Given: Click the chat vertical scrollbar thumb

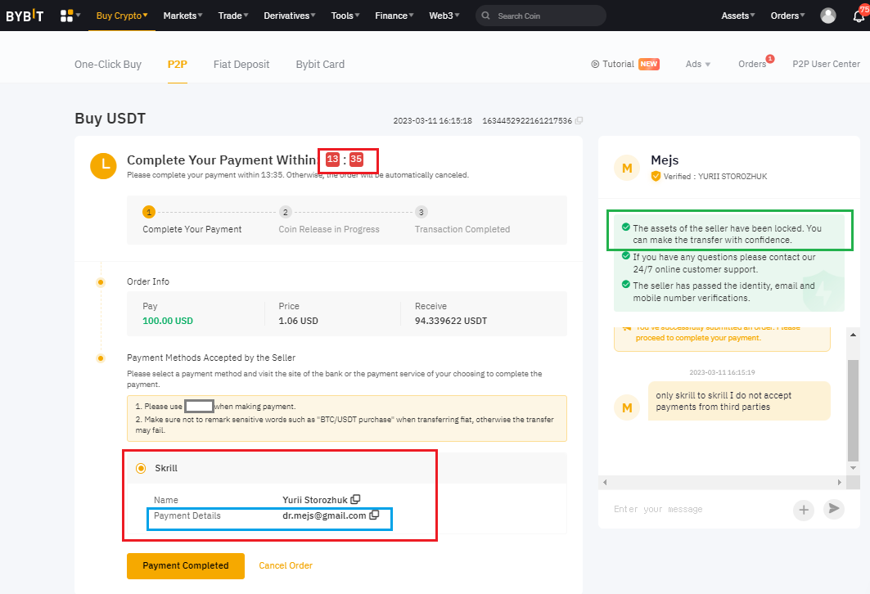Looking at the screenshot, I should click(853, 410).
